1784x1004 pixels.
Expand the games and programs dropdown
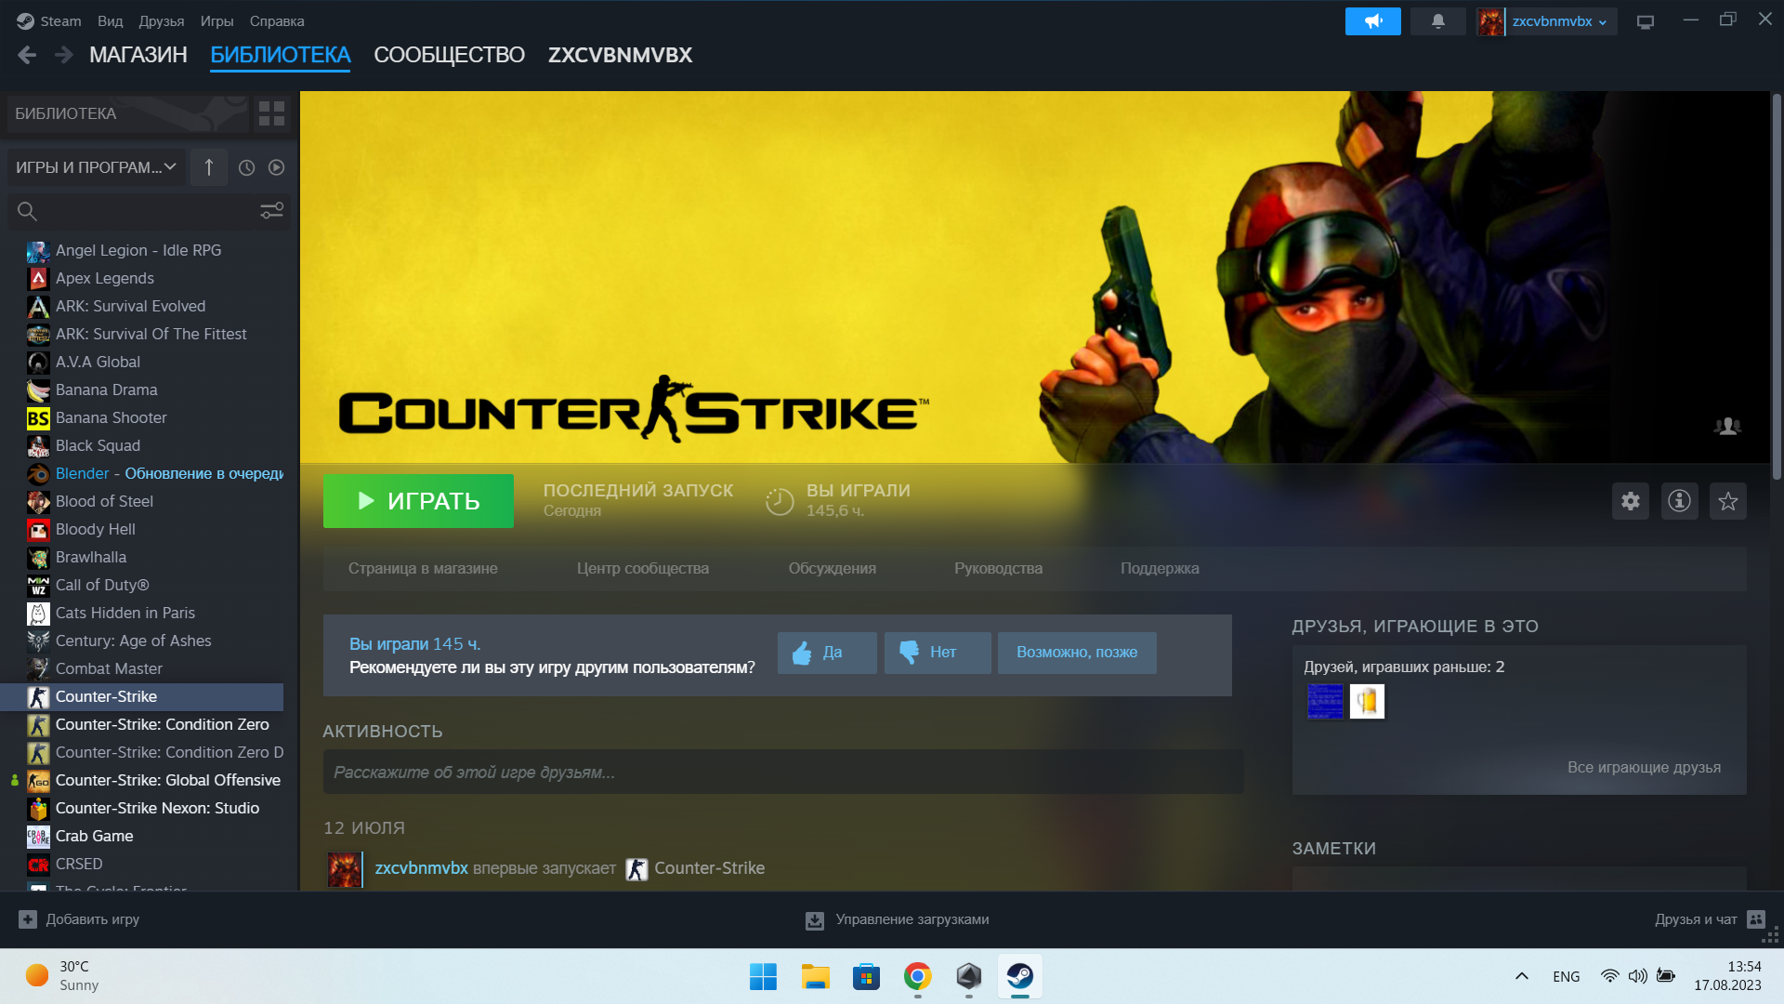tap(96, 167)
